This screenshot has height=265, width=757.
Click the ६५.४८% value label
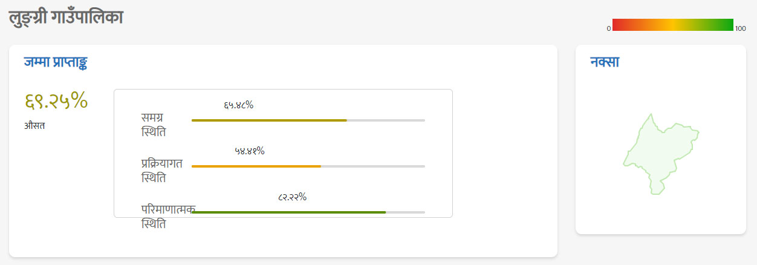click(x=238, y=105)
